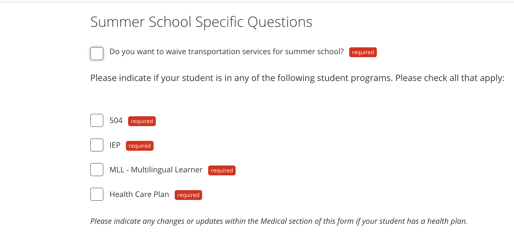
Task: Click the 'IEP' label text
Action: point(115,145)
